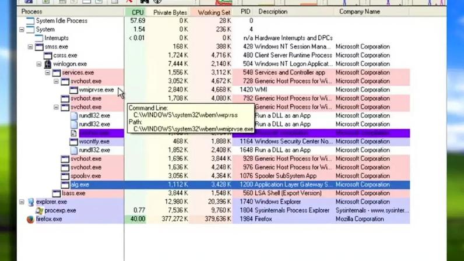Click the LSA Shell (Export Version) description
Image resolution: width=464 pixels, height=261 pixels.
coord(287,193)
